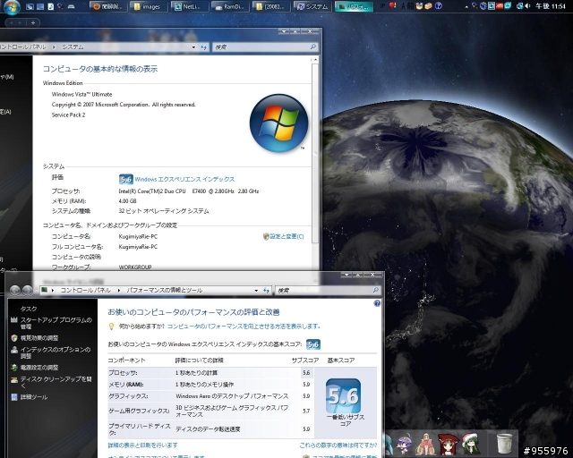This screenshot has height=458, width=573.
Task: Click パフォーマンスの情報とツール breadcrumb
Action: (164, 290)
